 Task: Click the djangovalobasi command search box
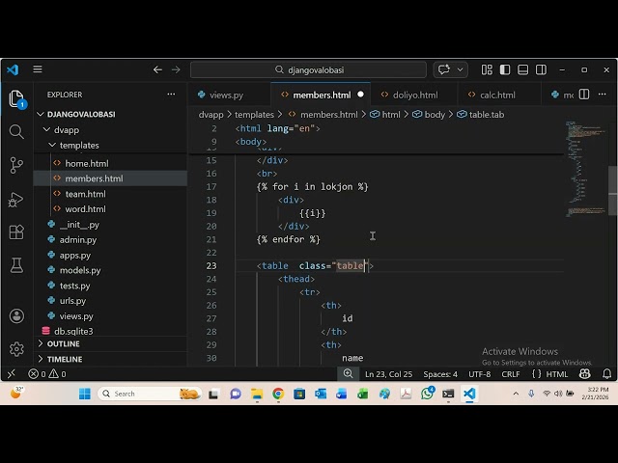click(x=308, y=69)
